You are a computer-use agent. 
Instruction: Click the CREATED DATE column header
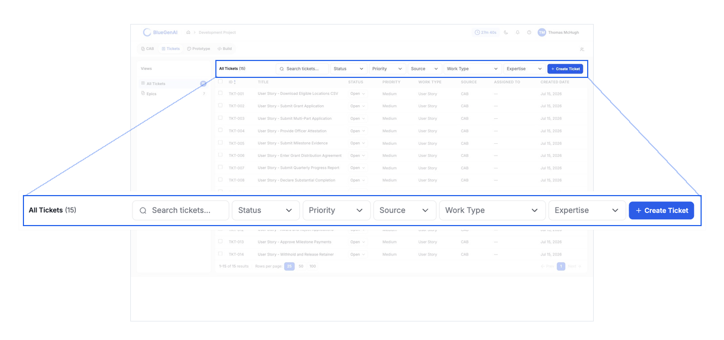pos(554,82)
